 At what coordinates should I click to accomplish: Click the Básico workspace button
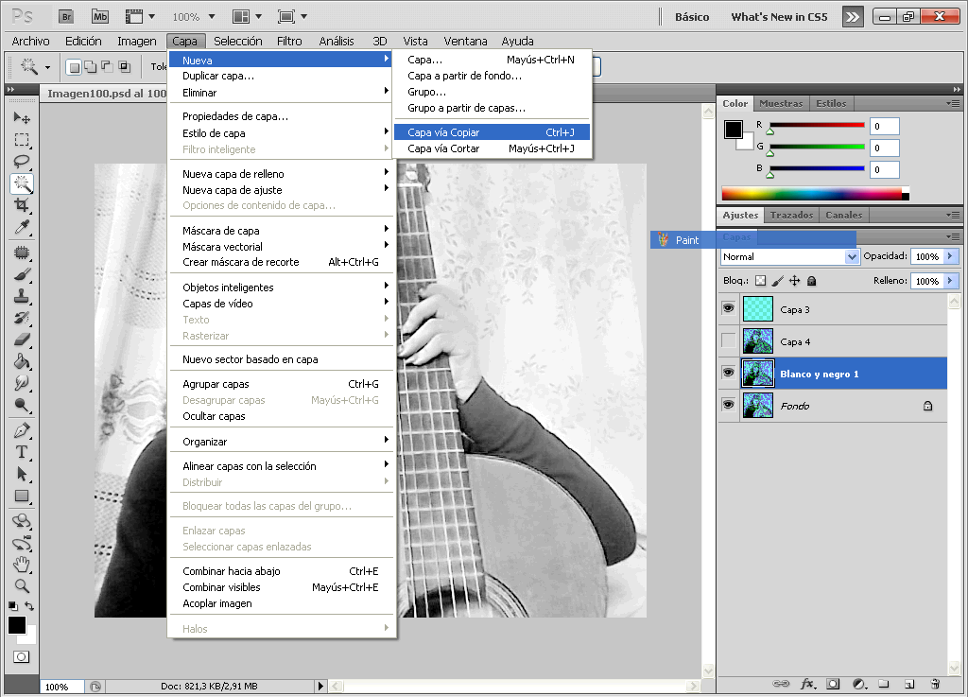pyautogui.click(x=692, y=17)
